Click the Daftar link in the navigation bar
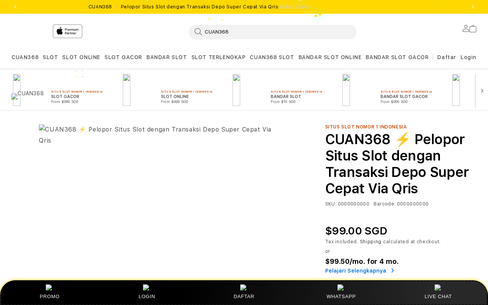The image size is (488, 305). point(447,57)
